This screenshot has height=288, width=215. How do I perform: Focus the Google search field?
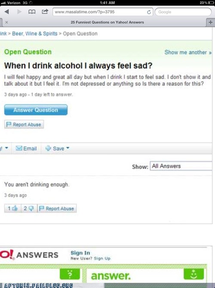click(x=183, y=12)
